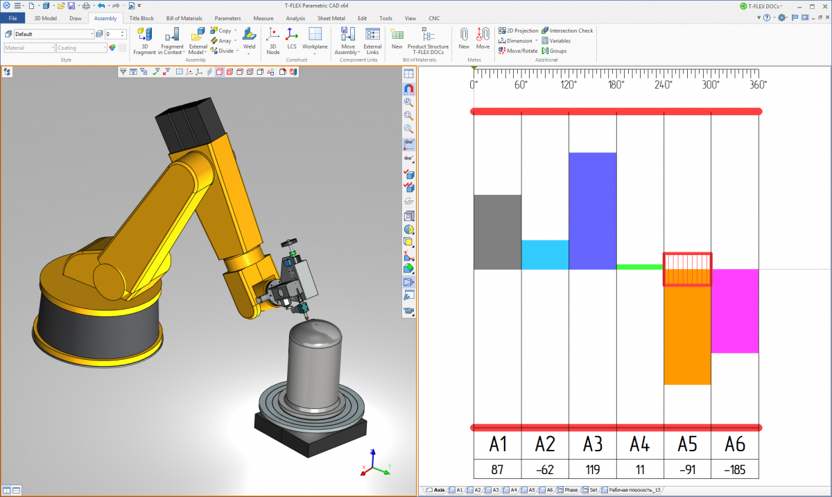Toggle the magnet snap icon
832x497 pixels.
(x=408, y=89)
